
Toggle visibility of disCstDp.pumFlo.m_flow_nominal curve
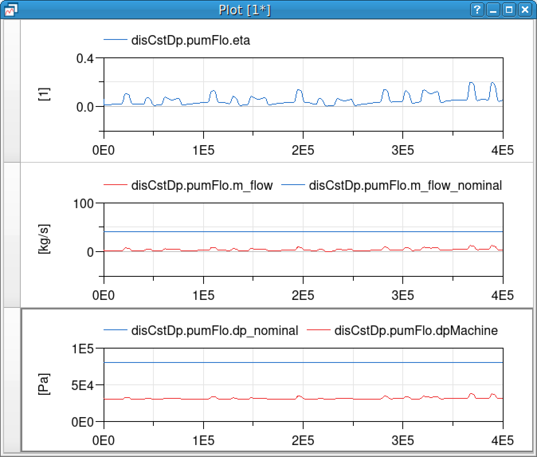pos(405,185)
